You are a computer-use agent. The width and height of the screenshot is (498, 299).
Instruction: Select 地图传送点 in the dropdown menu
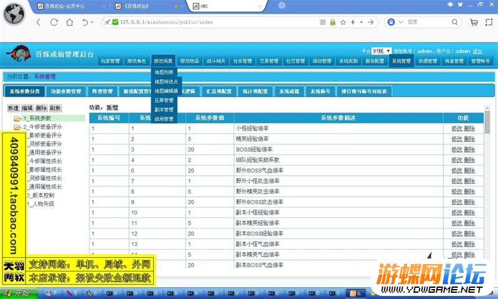166,82
